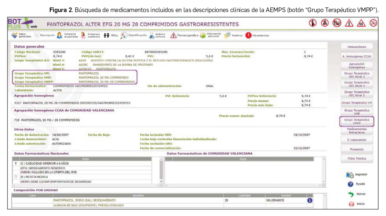Screen dimensions: 386x216
Task: Open the Advertencias red warning icon
Action: tap(249, 35)
